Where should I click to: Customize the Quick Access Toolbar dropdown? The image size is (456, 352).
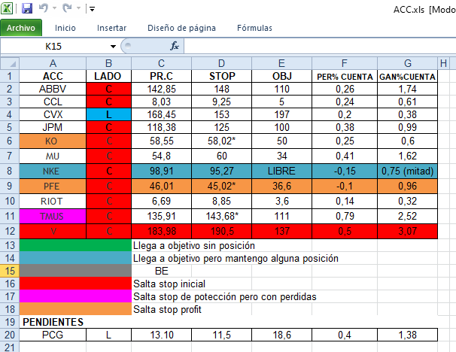[93, 9]
